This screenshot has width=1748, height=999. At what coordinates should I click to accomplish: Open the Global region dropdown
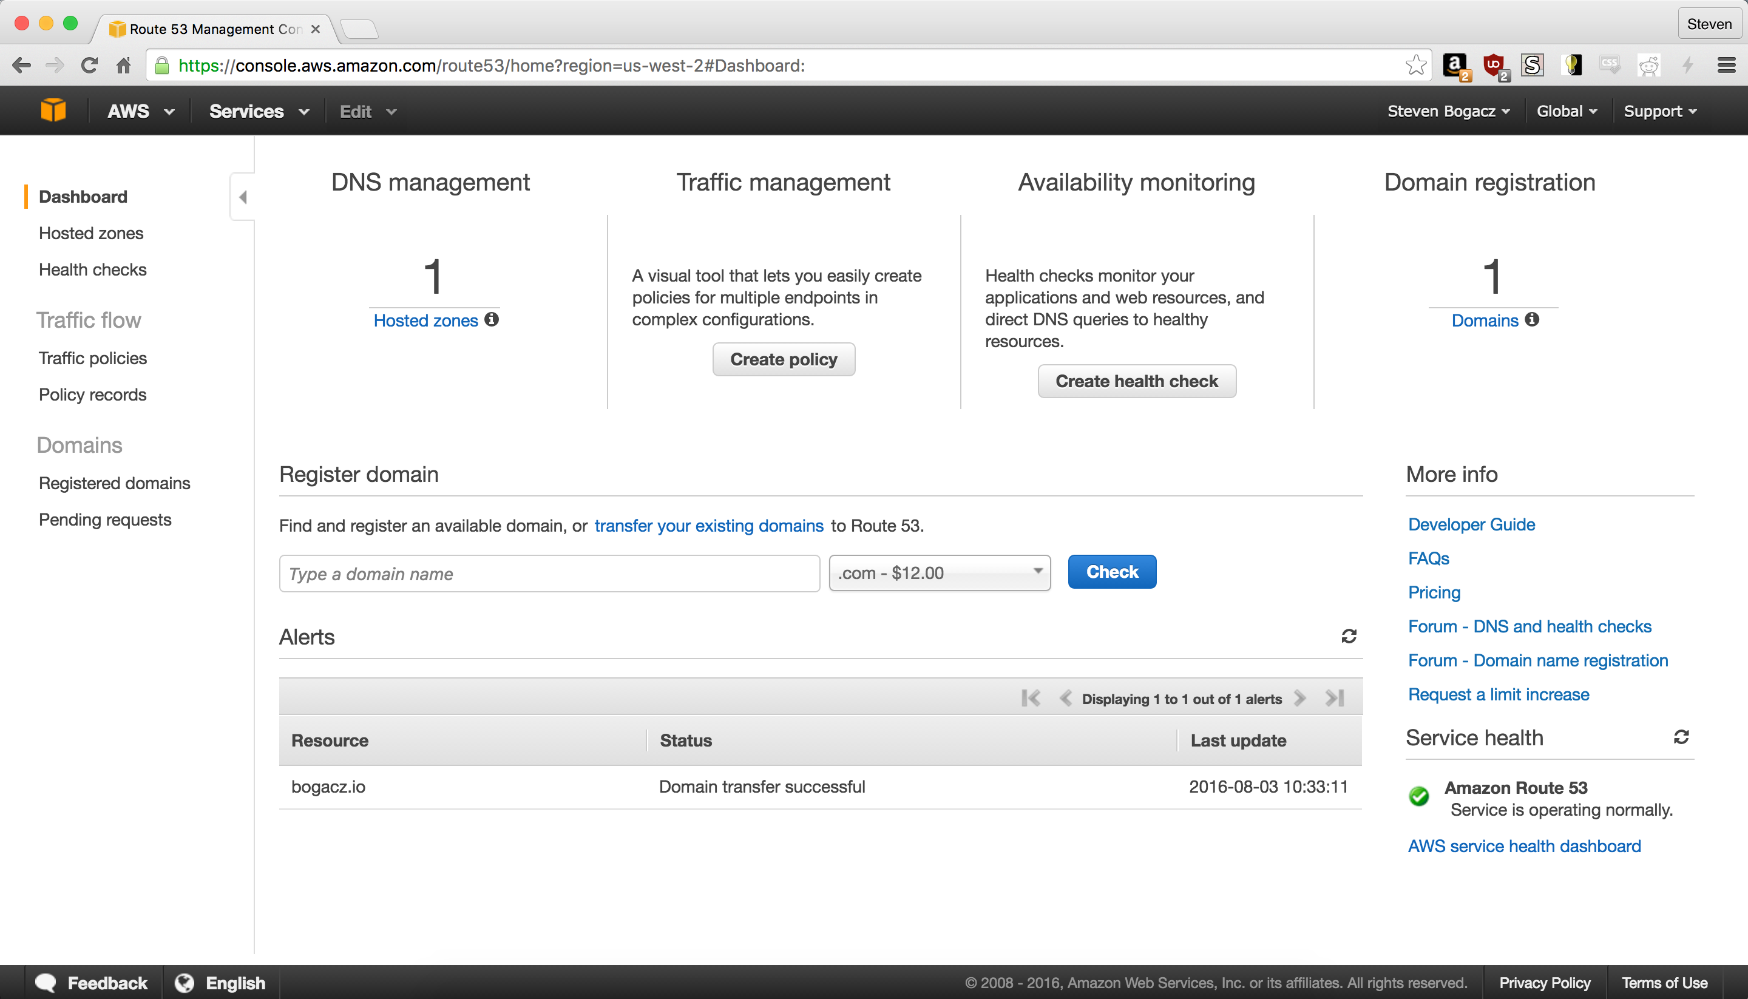tap(1566, 111)
